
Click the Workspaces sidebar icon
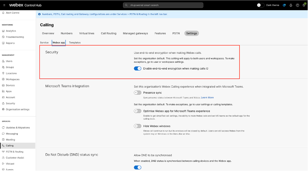(3, 79)
